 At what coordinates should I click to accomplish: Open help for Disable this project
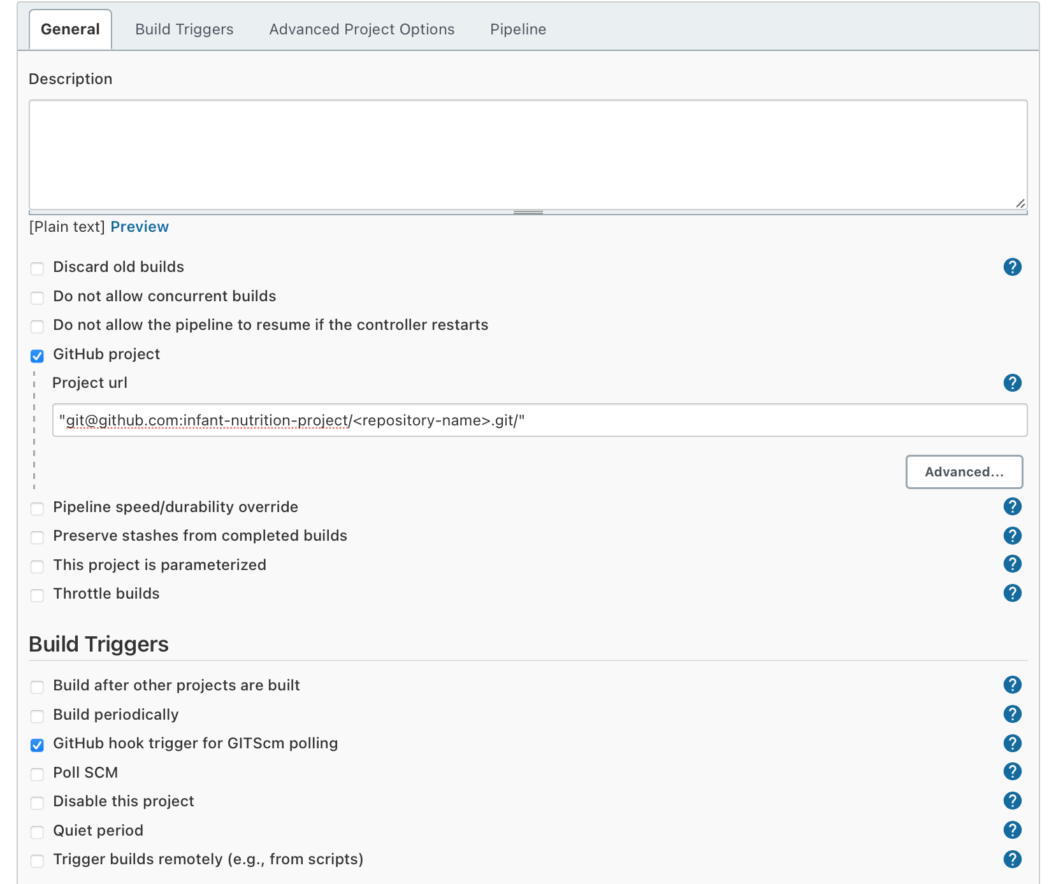pyautogui.click(x=1012, y=801)
